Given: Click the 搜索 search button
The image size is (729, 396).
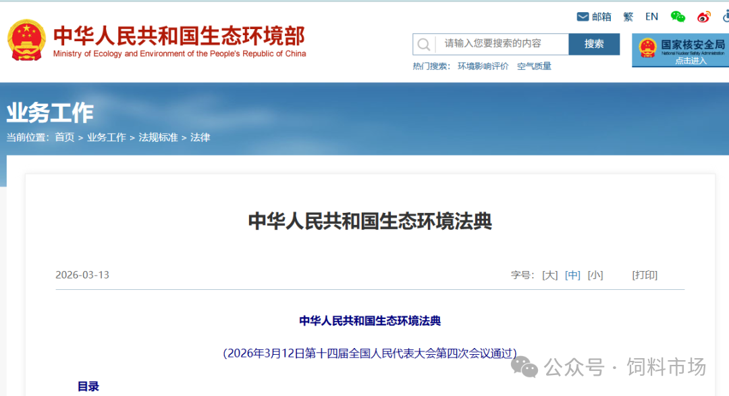Looking at the screenshot, I should coord(594,44).
